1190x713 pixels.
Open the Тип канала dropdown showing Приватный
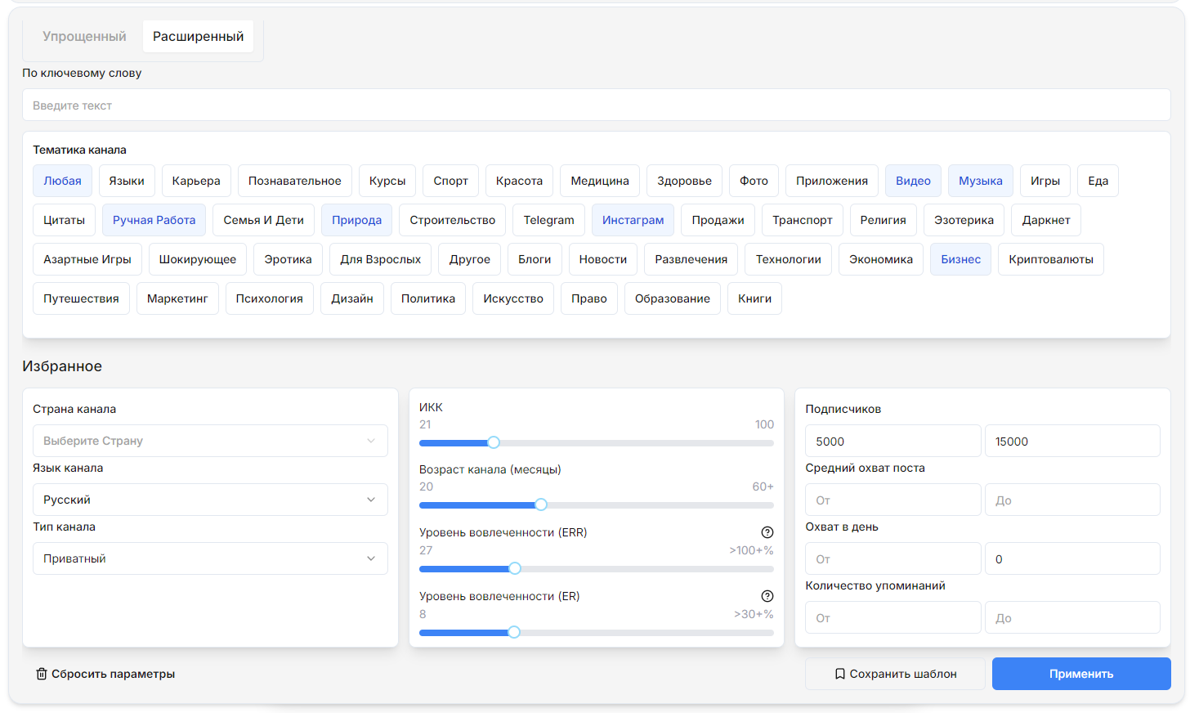click(x=210, y=558)
